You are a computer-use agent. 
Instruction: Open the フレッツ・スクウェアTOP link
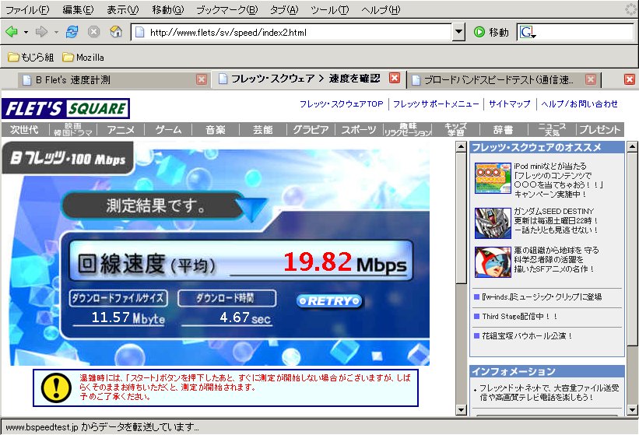[x=342, y=103]
